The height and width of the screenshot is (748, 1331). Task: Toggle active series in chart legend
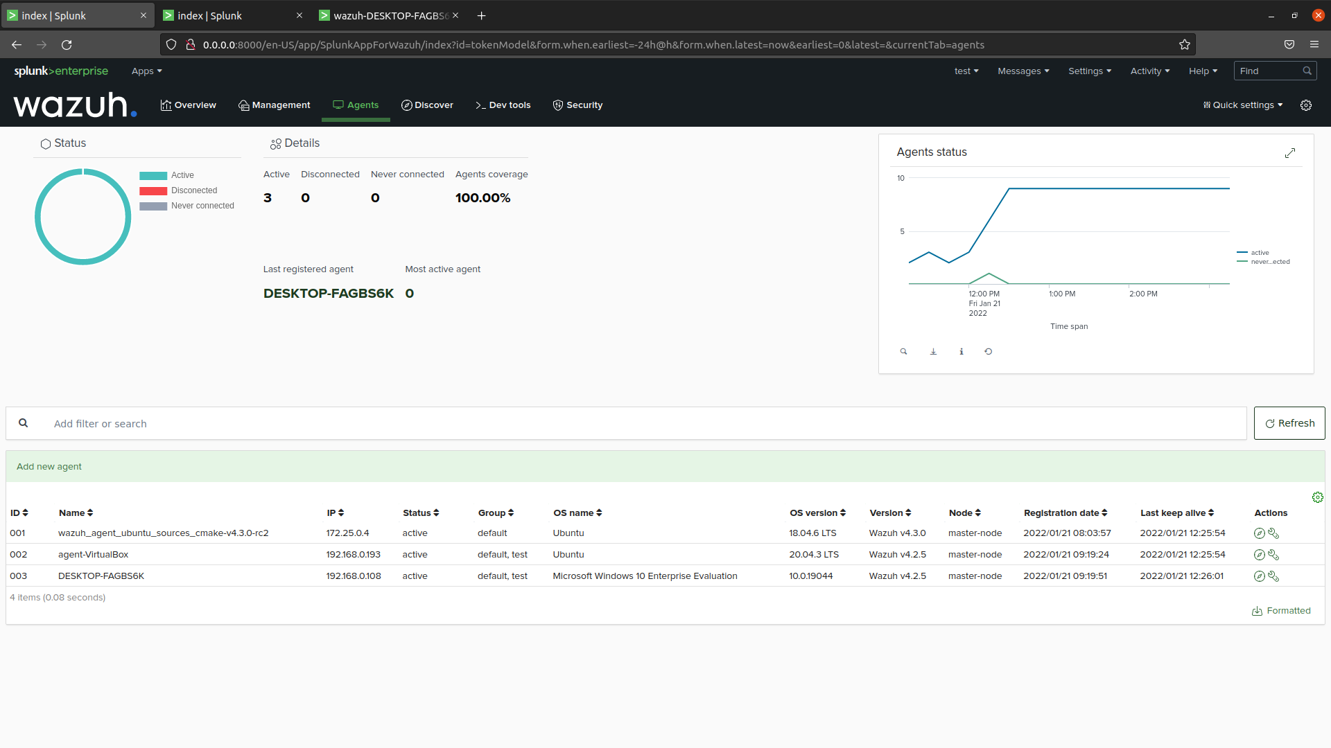[1253, 253]
